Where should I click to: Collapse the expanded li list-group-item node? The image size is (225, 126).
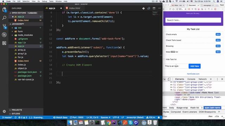(171, 90)
